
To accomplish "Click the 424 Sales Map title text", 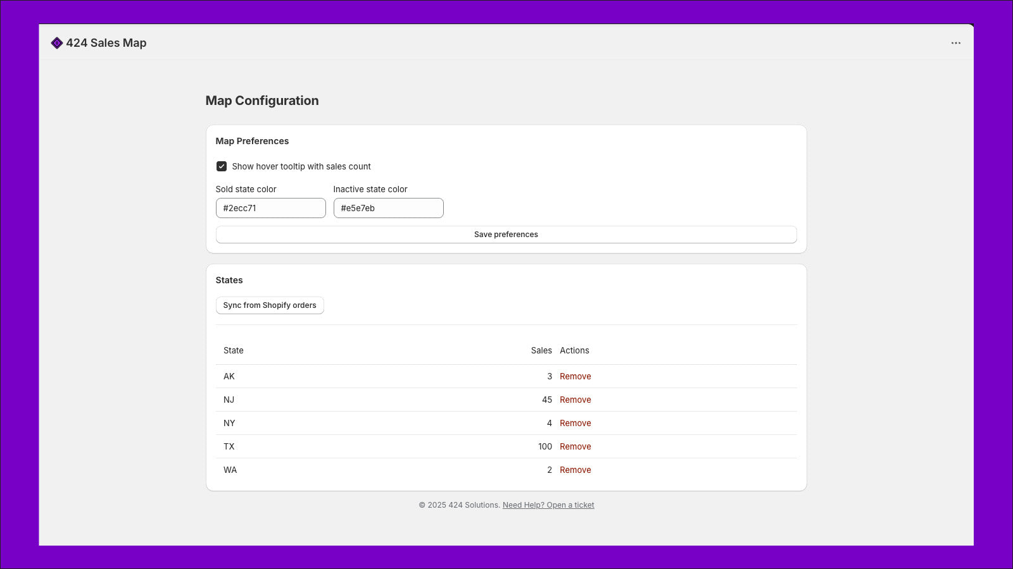I will tap(106, 43).
